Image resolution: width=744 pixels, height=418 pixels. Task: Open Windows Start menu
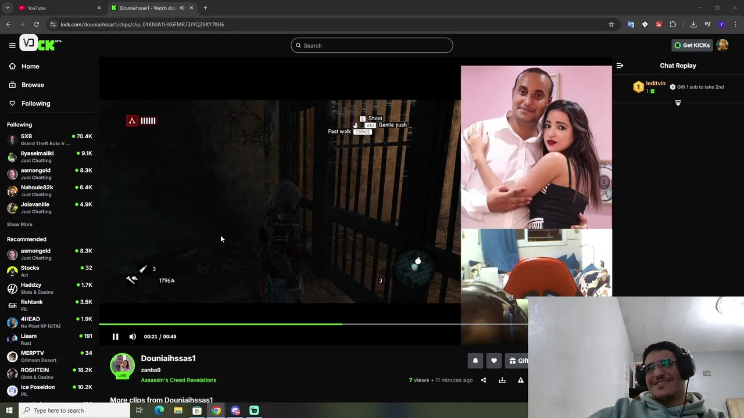(x=9, y=410)
